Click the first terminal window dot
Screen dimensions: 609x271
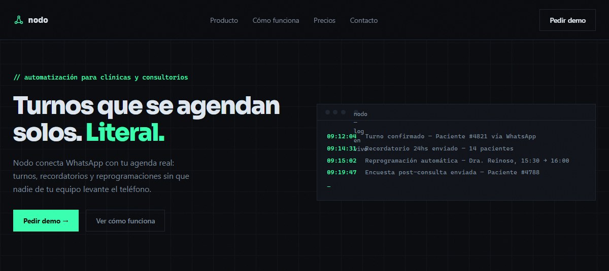pyautogui.click(x=328, y=112)
